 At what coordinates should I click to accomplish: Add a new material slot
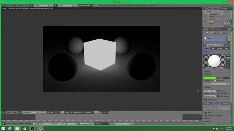click(229, 37)
